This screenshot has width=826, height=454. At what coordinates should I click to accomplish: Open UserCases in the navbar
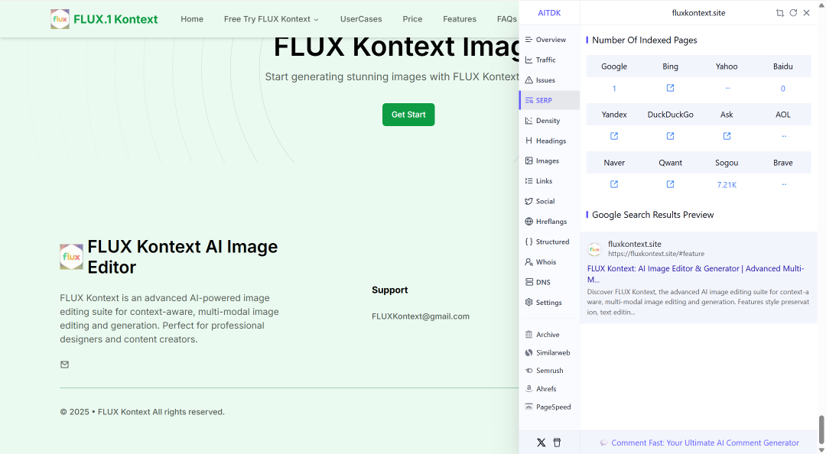pos(361,19)
